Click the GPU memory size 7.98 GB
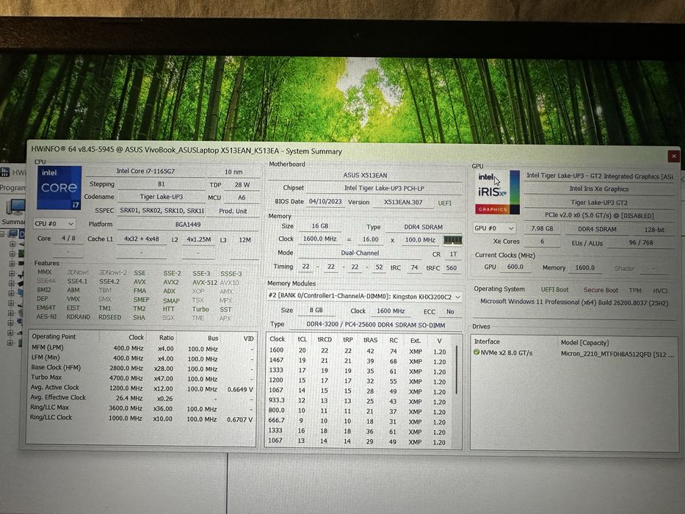Image resolution: width=685 pixels, height=514 pixels. [542, 228]
